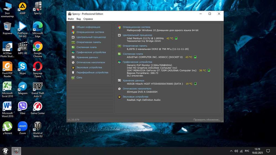This screenshot has height=155, width=276.
Task: Open Foxit PDF Reader desktop shortcut
Action: pyautogui.click(x=7, y=70)
